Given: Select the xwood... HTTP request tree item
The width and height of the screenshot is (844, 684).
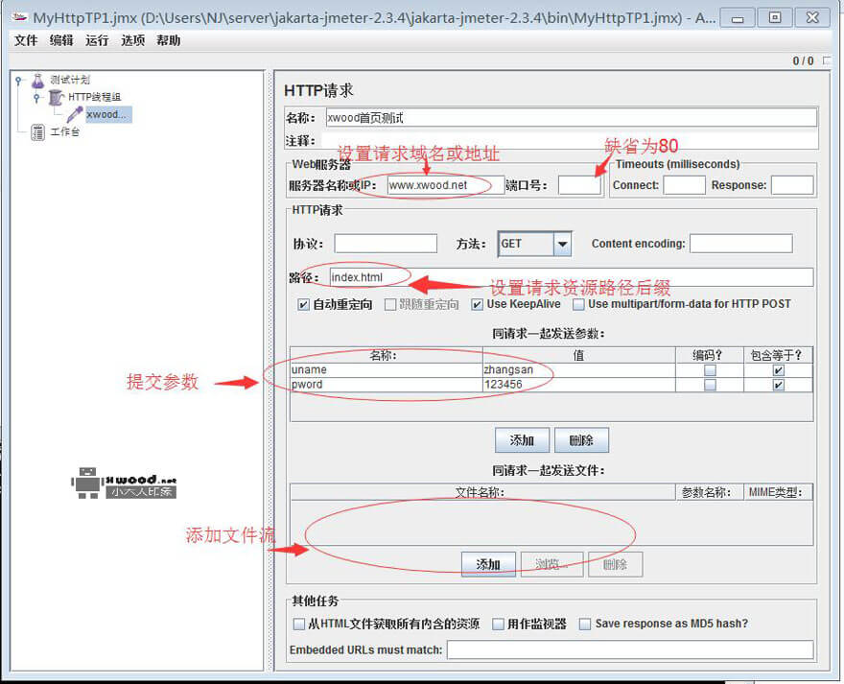Looking at the screenshot, I should [106, 114].
